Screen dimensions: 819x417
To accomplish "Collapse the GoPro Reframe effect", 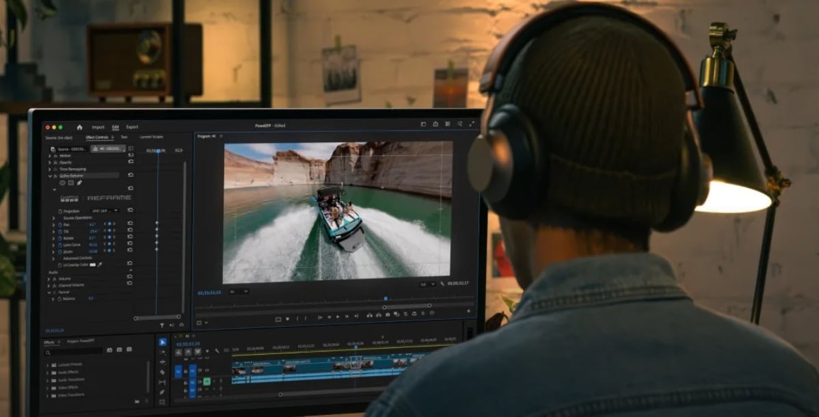I will coord(50,176).
